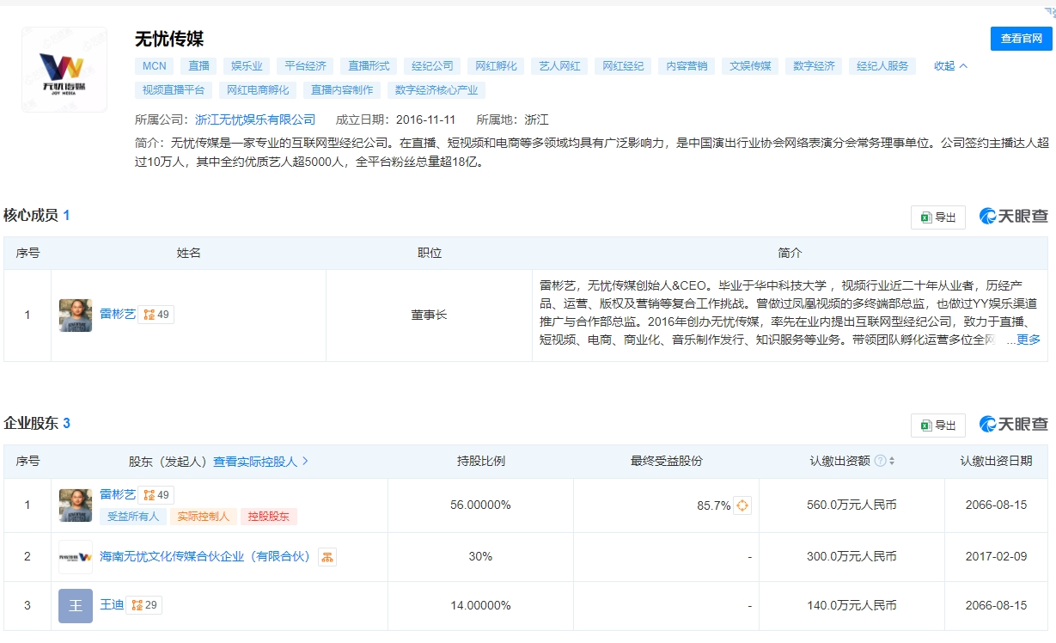1056x643 pixels.
Task: Click the 天眼查 logo beside core members
Action: [x=1014, y=217]
